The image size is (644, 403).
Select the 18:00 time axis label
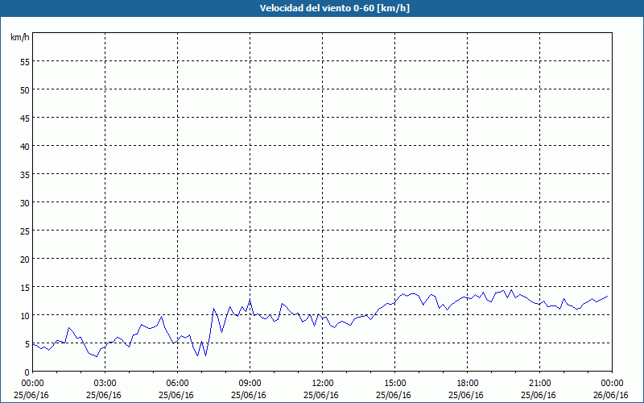click(467, 383)
